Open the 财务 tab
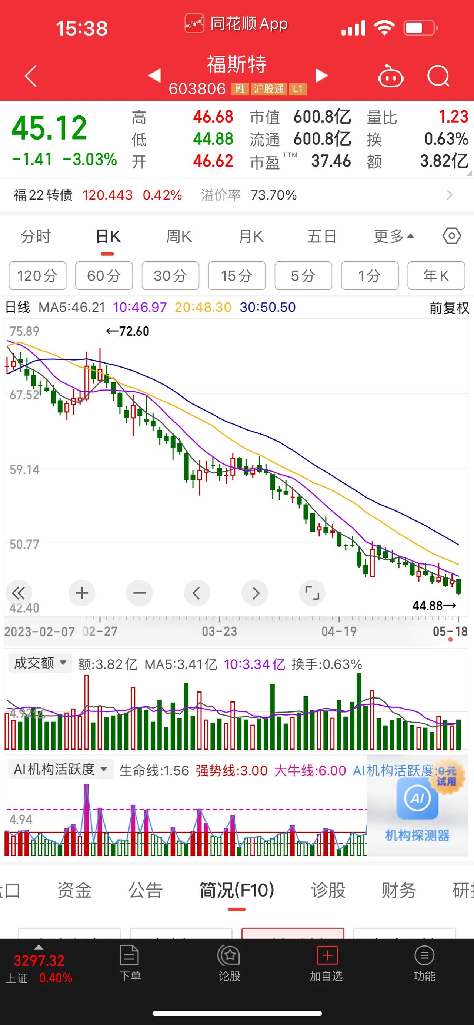Image resolution: width=474 pixels, height=1025 pixels. (x=399, y=890)
